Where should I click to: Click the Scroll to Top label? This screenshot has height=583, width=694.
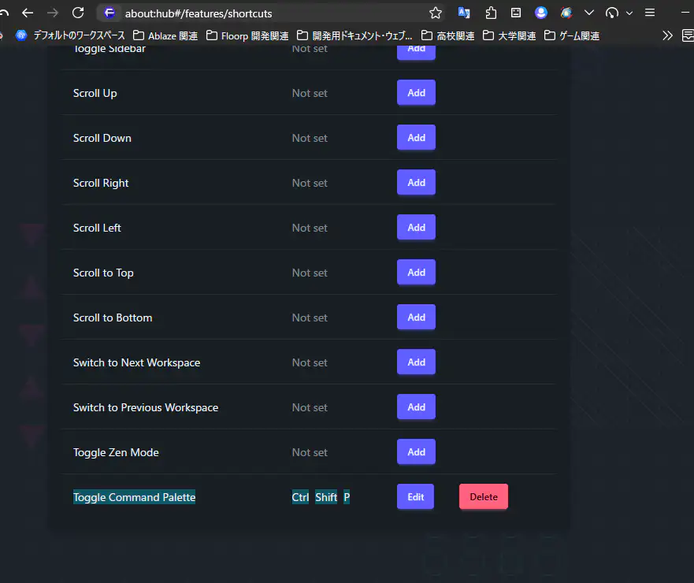[103, 273]
